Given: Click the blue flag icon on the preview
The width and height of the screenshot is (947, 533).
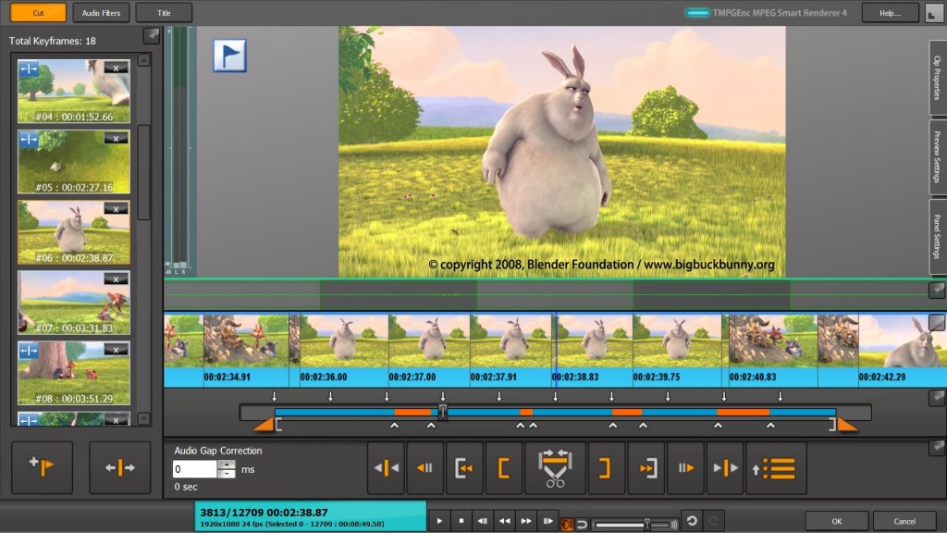Looking at the screenshot, I should pos(229,55).
